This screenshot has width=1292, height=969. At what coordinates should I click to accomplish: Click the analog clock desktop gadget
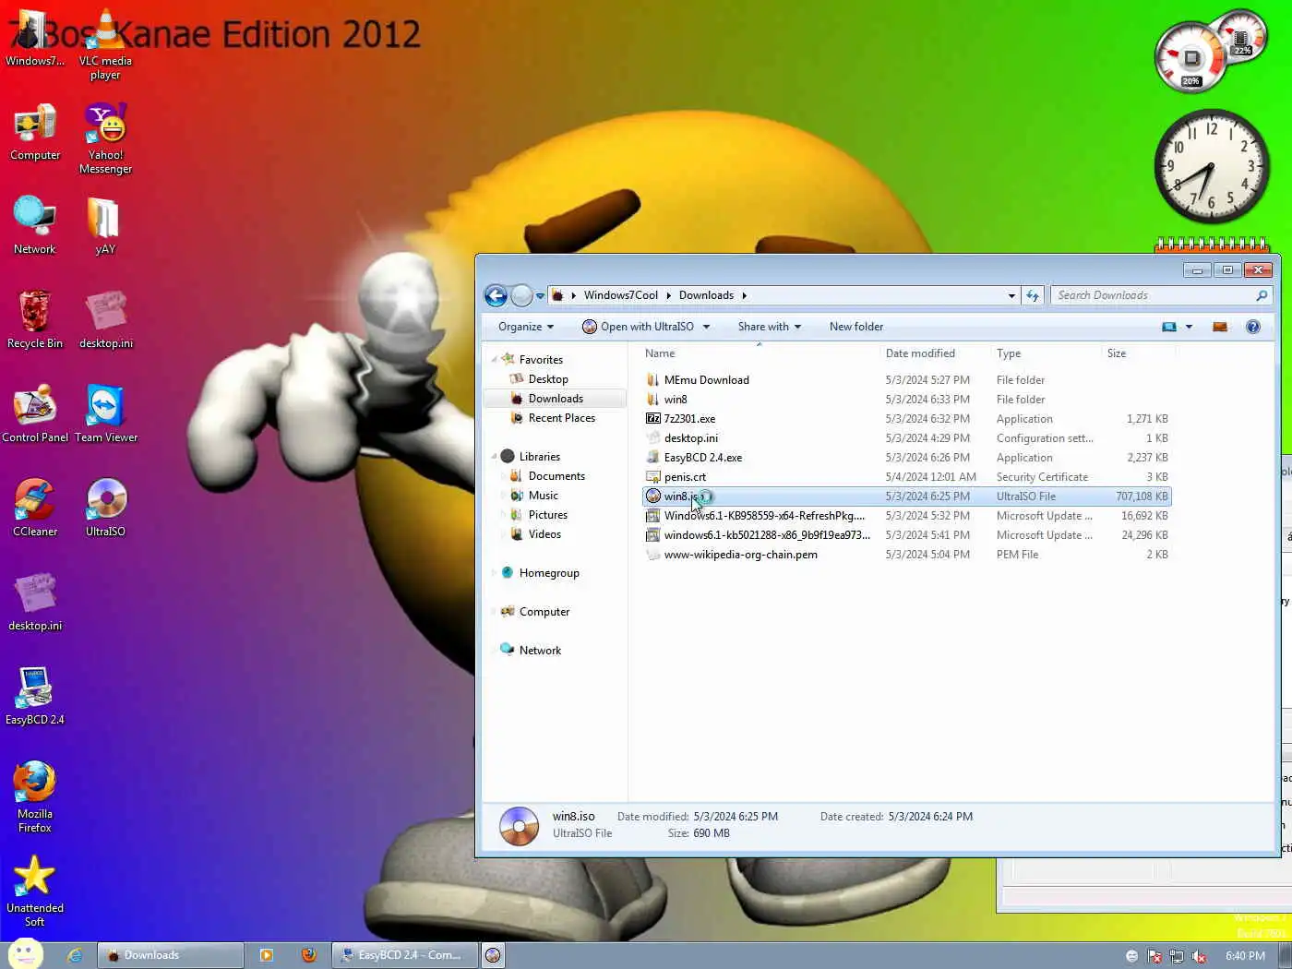click(1211, 166)
